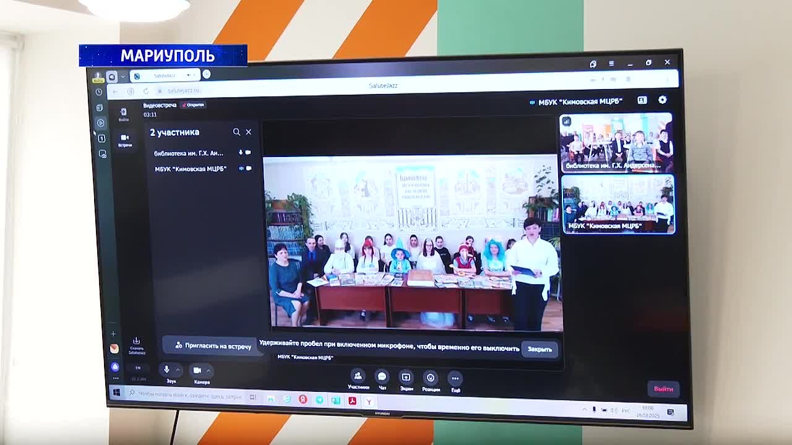
Task: Go back using the browser back arrow
Action: click(115, 91)
